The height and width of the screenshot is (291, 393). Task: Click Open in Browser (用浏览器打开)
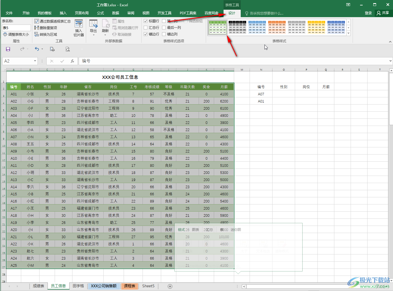[x=125, y=28]
